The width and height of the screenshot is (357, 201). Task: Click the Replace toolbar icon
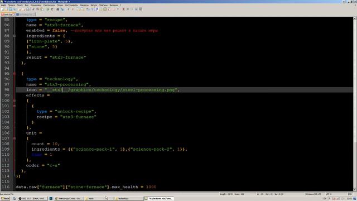(x=62, y=9)
